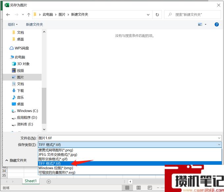Select row 35 header in Excel
The width and height of the screenshot is (224, 192).
point(4,175)
